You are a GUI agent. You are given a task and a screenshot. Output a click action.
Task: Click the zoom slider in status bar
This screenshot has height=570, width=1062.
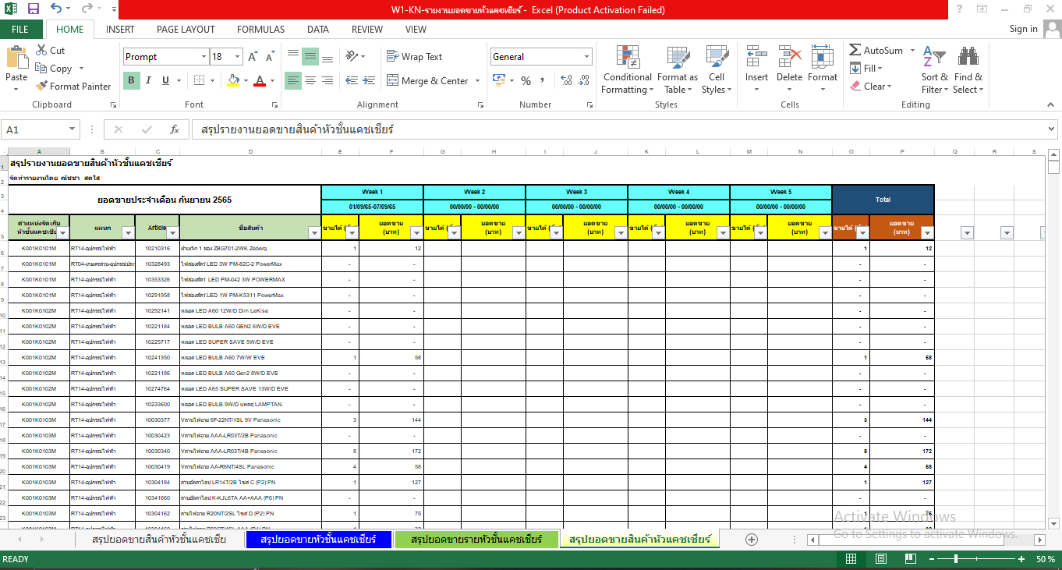[x=957, y=559]
